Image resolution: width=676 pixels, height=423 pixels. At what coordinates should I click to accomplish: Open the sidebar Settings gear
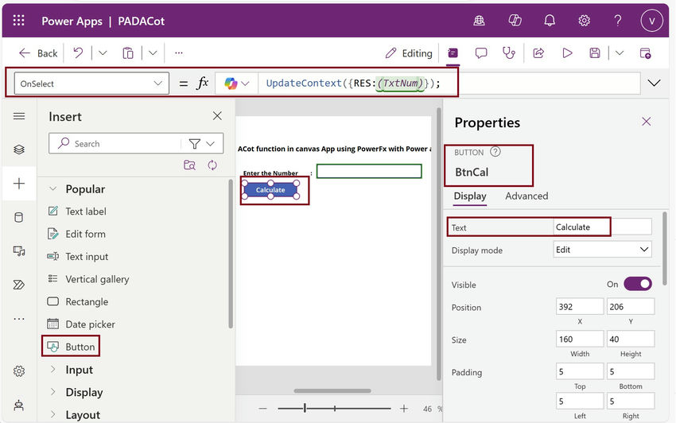click(19, 371)
